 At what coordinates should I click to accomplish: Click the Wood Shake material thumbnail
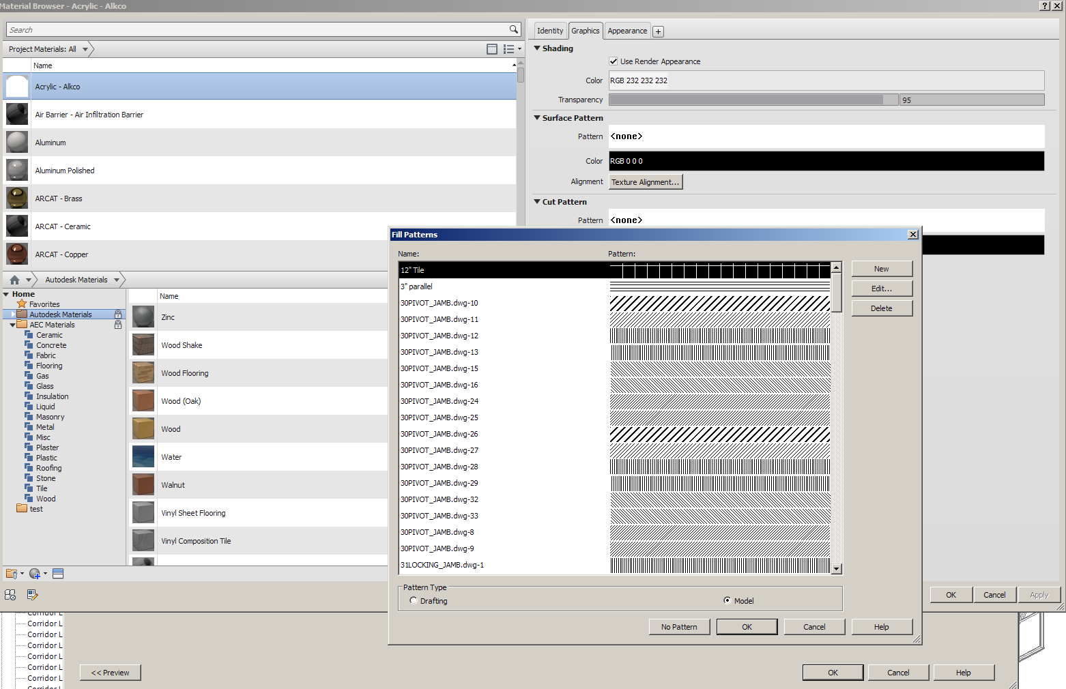coord(143,345)
